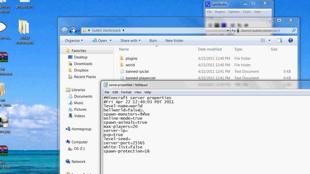The width and height of the screenshot is (310, 174).
Task: Select the world folder
Action: coord(130,65)
